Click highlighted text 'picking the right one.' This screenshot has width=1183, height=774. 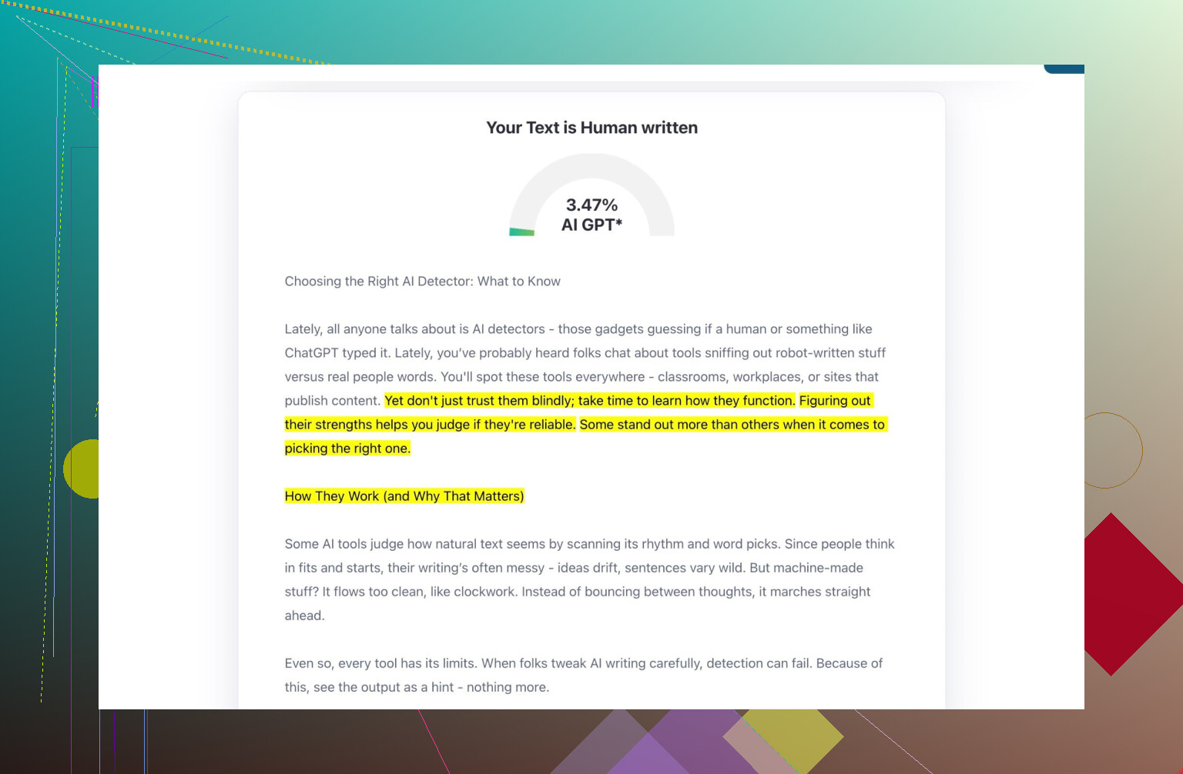(347, 449)
